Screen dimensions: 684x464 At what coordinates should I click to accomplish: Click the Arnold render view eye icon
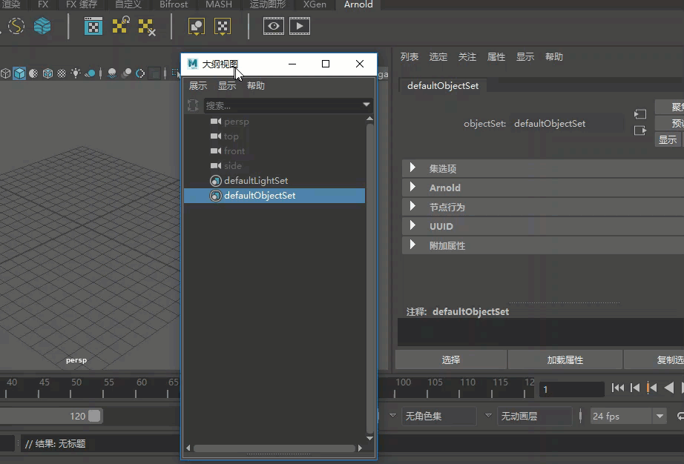pos(274,26)
